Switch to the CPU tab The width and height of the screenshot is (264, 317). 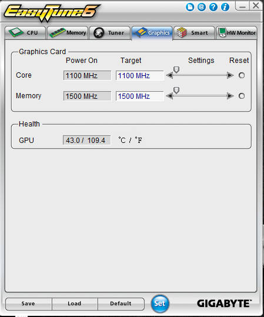25,33
